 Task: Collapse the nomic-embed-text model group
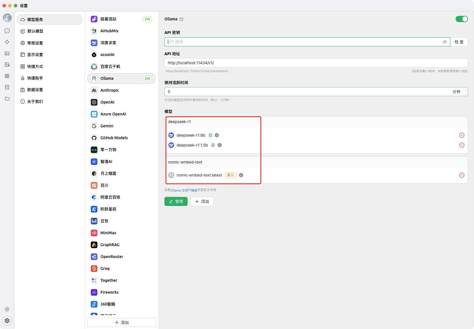click(316, 162)
